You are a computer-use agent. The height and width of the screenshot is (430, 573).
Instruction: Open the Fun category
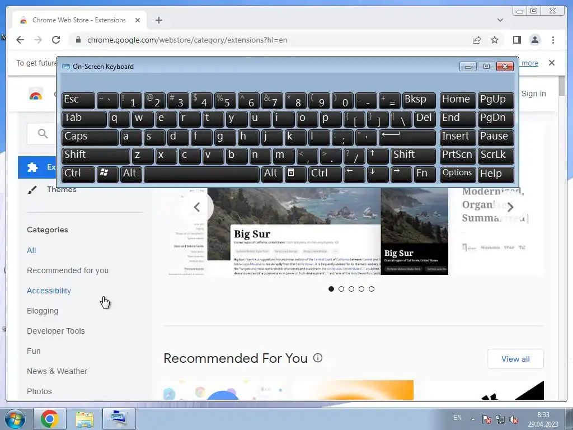click(x=34, y=351)
